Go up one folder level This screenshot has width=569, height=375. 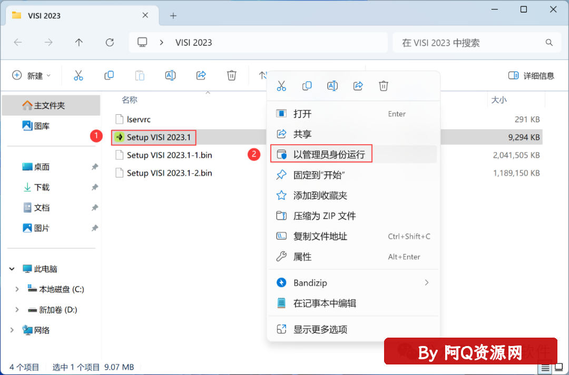(x=79, y=43)
